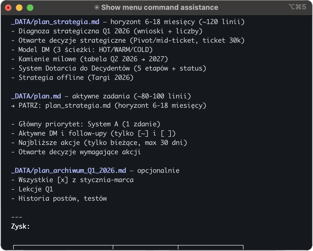Image resolution: width=313 pixels, height=251 pixels.
Task: Click 'Strategia offline (Targi 2026)' line
Action: pyautogui.click(x=72, y=78)
